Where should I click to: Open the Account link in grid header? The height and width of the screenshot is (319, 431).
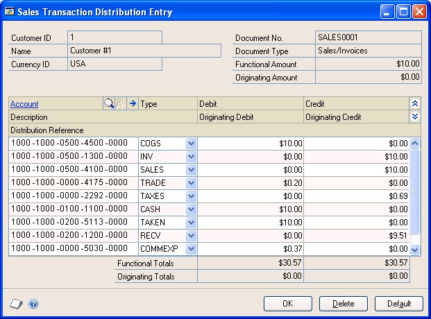click(x=24, y=104)
